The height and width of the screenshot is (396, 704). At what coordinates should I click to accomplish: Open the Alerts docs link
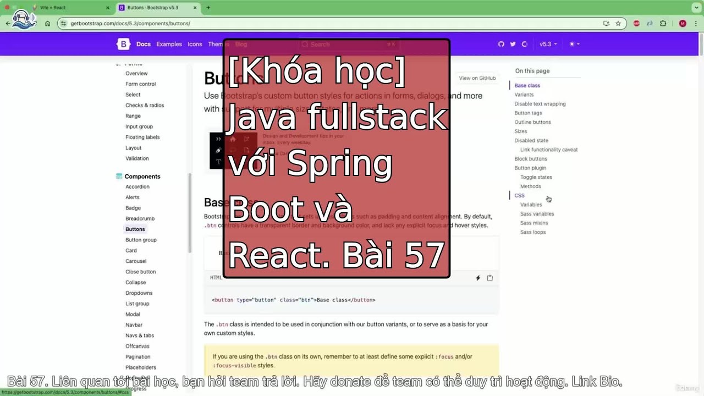[x=133, y=197]
